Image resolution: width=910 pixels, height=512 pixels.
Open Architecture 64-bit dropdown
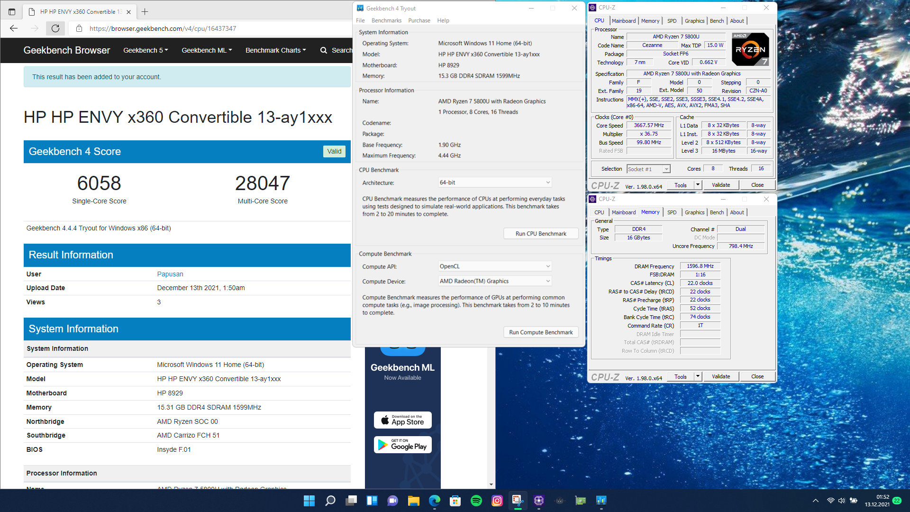pos(495,183)
